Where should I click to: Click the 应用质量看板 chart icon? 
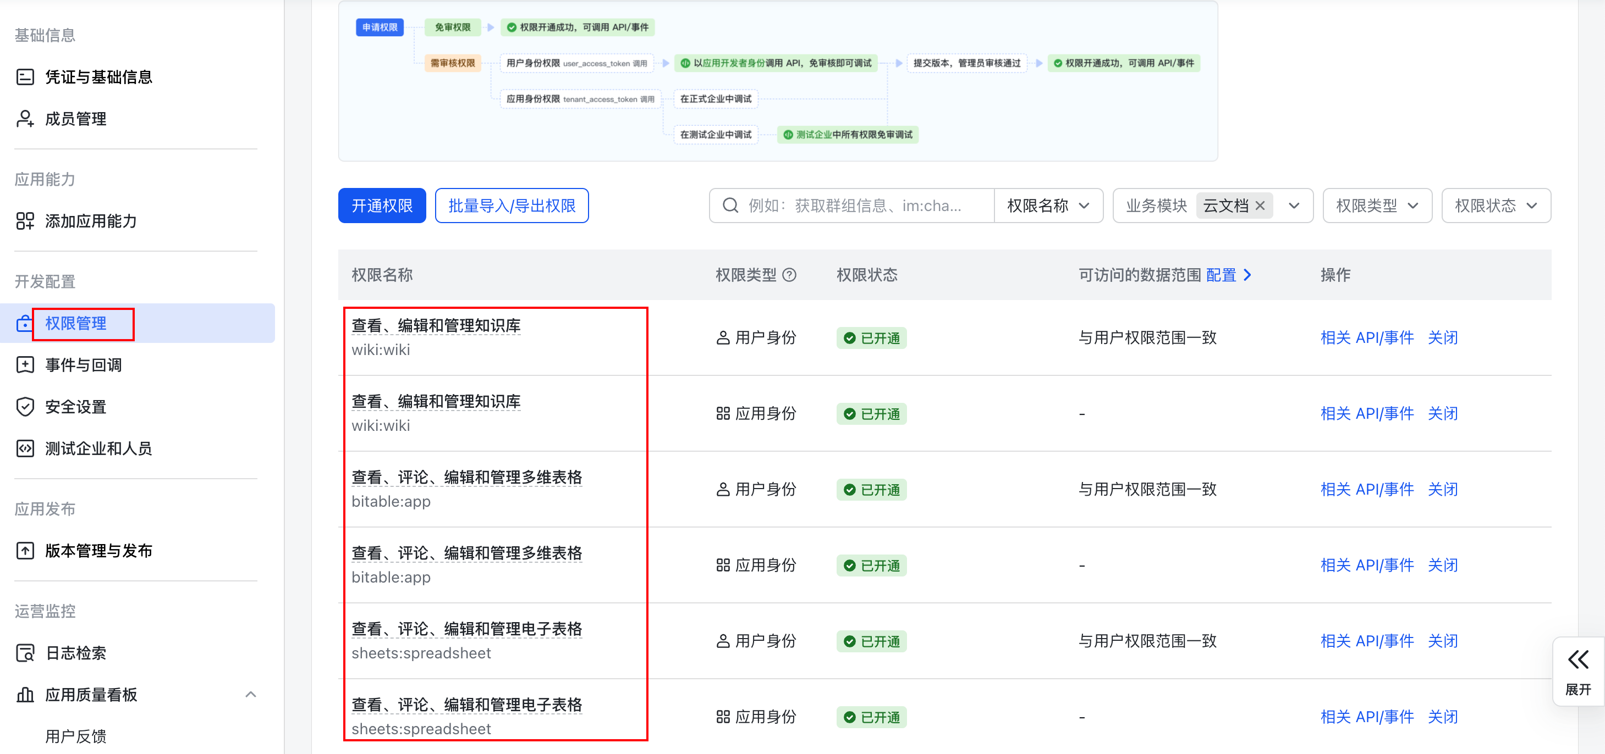[x=25, y=694]
